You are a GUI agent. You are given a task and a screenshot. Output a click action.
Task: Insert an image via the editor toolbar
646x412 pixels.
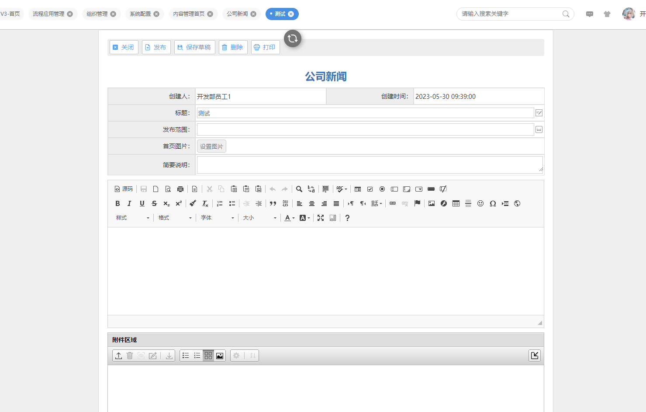coord(432,203)
